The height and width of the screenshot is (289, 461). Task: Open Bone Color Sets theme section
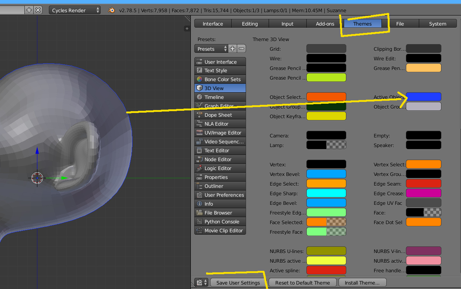(x=220, y=79)
